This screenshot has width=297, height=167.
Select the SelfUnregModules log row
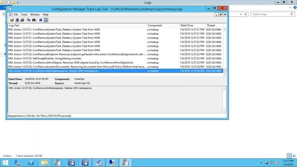[x=115, y=58]
